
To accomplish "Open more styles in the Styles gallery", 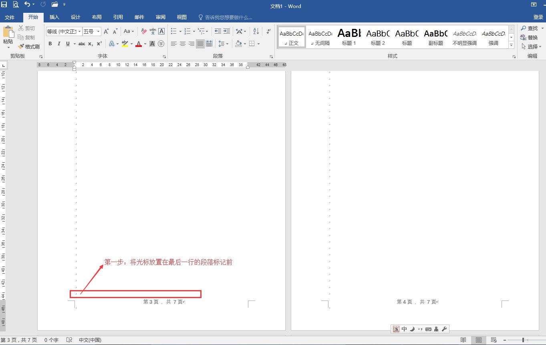I will (x=511, y=45).
